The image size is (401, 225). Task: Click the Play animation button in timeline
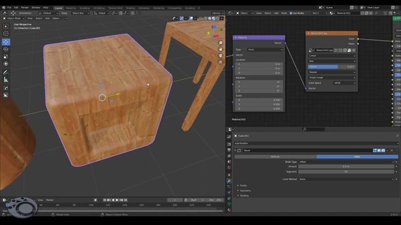(117, 200)
